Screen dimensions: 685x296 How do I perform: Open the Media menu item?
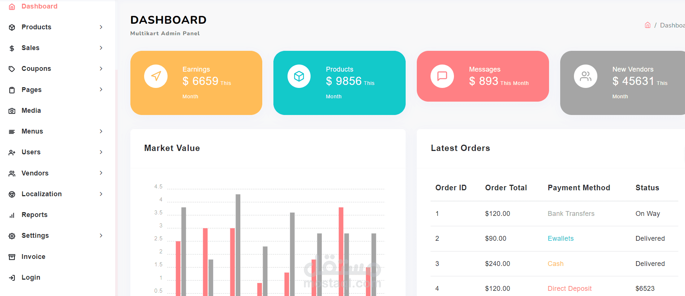click(31, 111)
